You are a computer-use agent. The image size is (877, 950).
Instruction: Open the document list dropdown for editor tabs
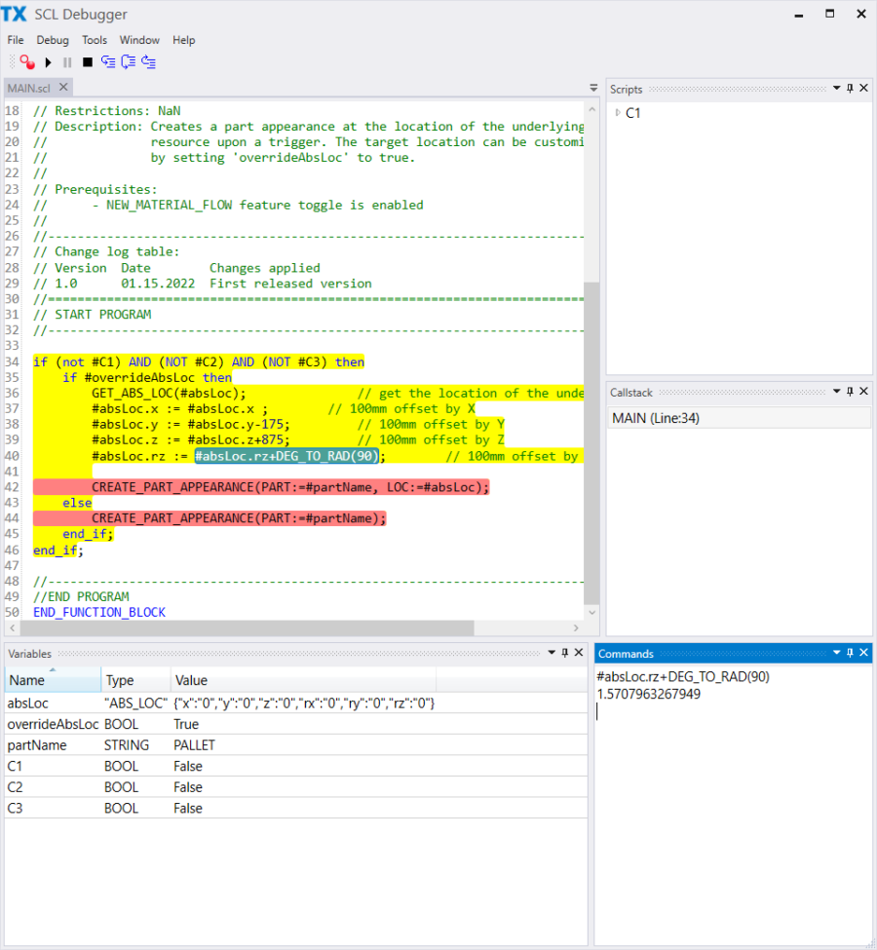click(x=593, y=88)
